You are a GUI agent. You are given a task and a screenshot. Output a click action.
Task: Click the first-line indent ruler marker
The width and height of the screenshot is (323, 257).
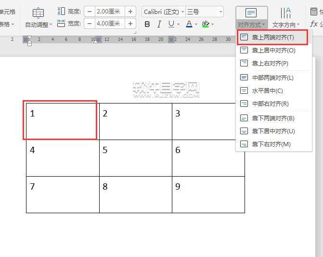[x=29, y=38]
